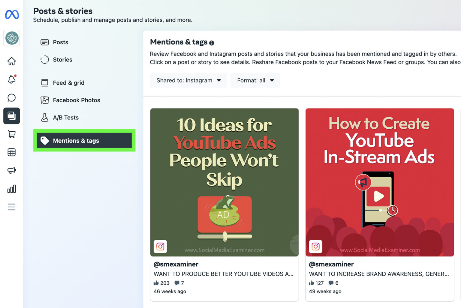The width and height of the screenshot is (461, 308).
Task: Open the Content creation icon in sidebar
Action: (11, 116)
